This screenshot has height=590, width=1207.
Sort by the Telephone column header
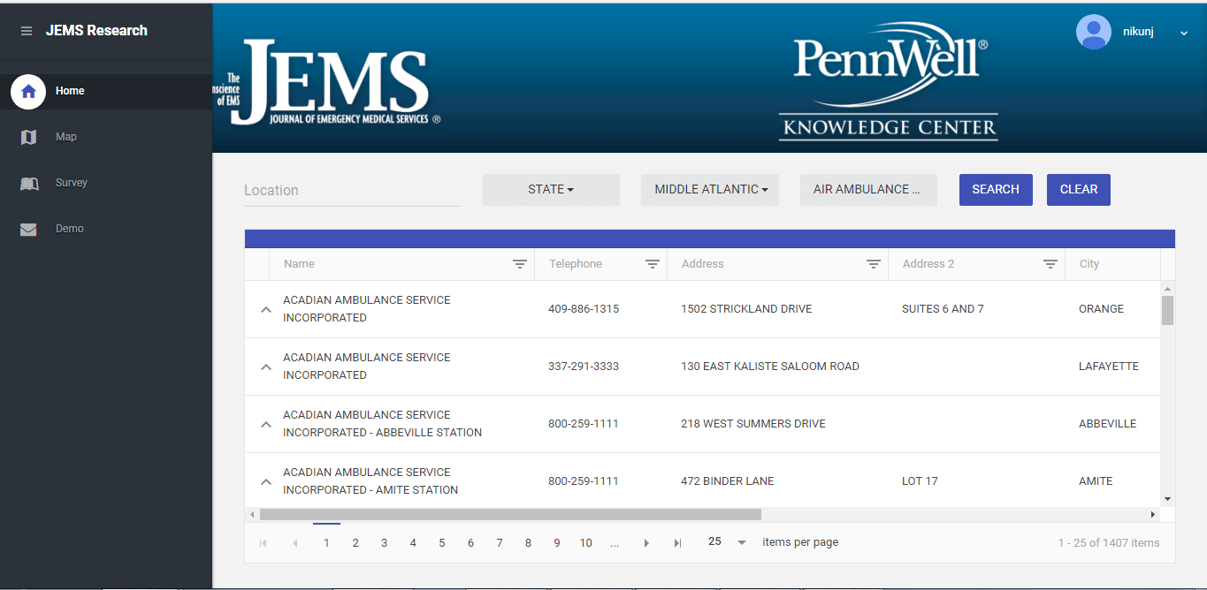pyautogui.click(x=576, y=264)
